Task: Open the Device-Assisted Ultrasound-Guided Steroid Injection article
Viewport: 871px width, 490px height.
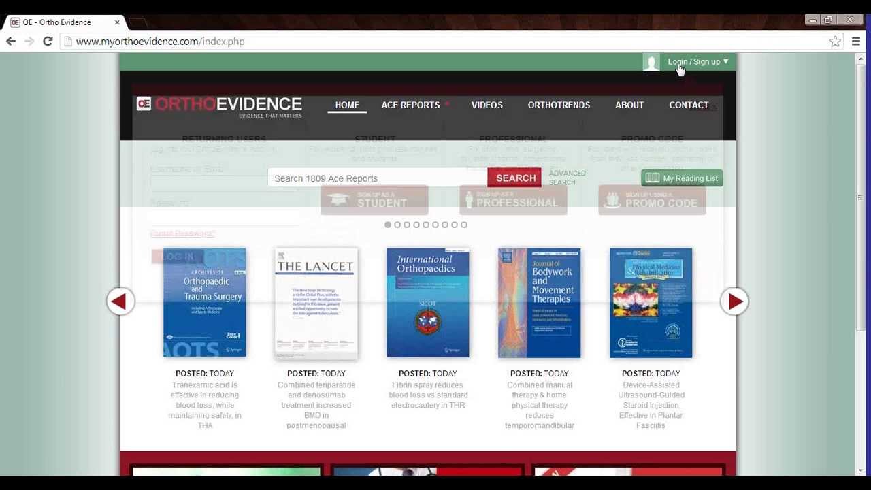Action: tap(651, 405)
